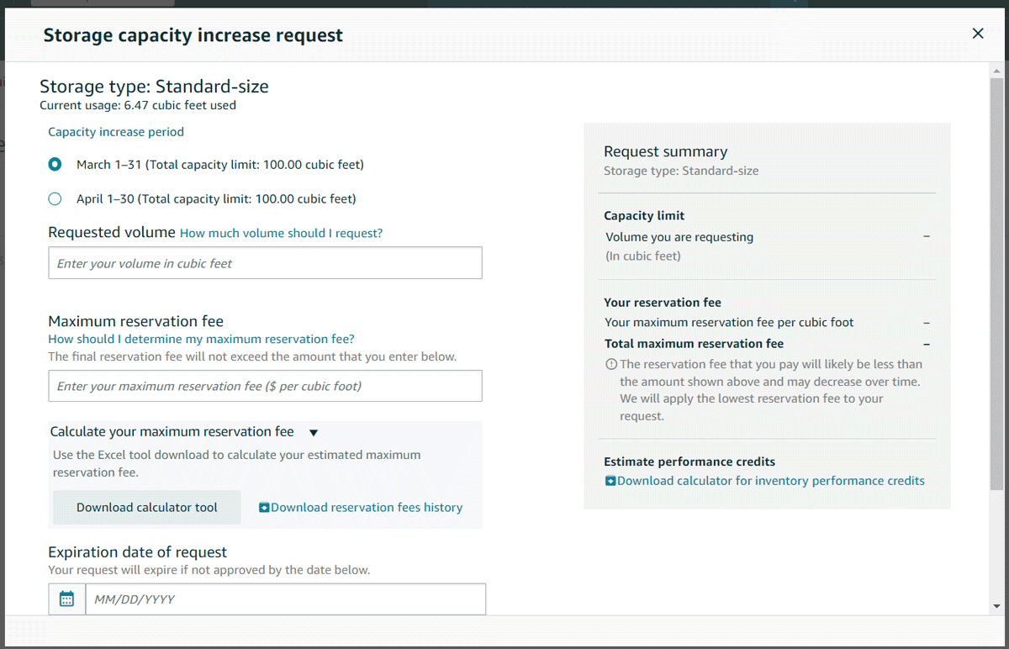Open the calendar date picker icon
This screenshot has height=649, width=1009.
66,599
